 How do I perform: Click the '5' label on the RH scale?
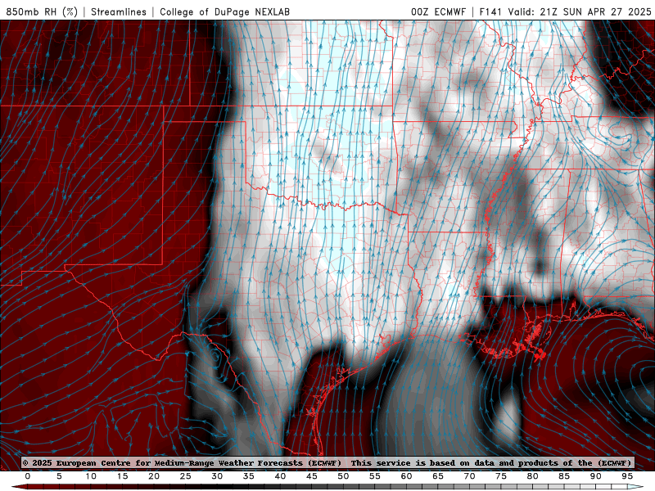[59, 476]
